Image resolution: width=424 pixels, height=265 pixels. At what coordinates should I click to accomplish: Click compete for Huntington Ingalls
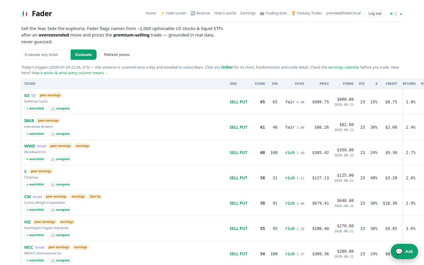[60, 235]
